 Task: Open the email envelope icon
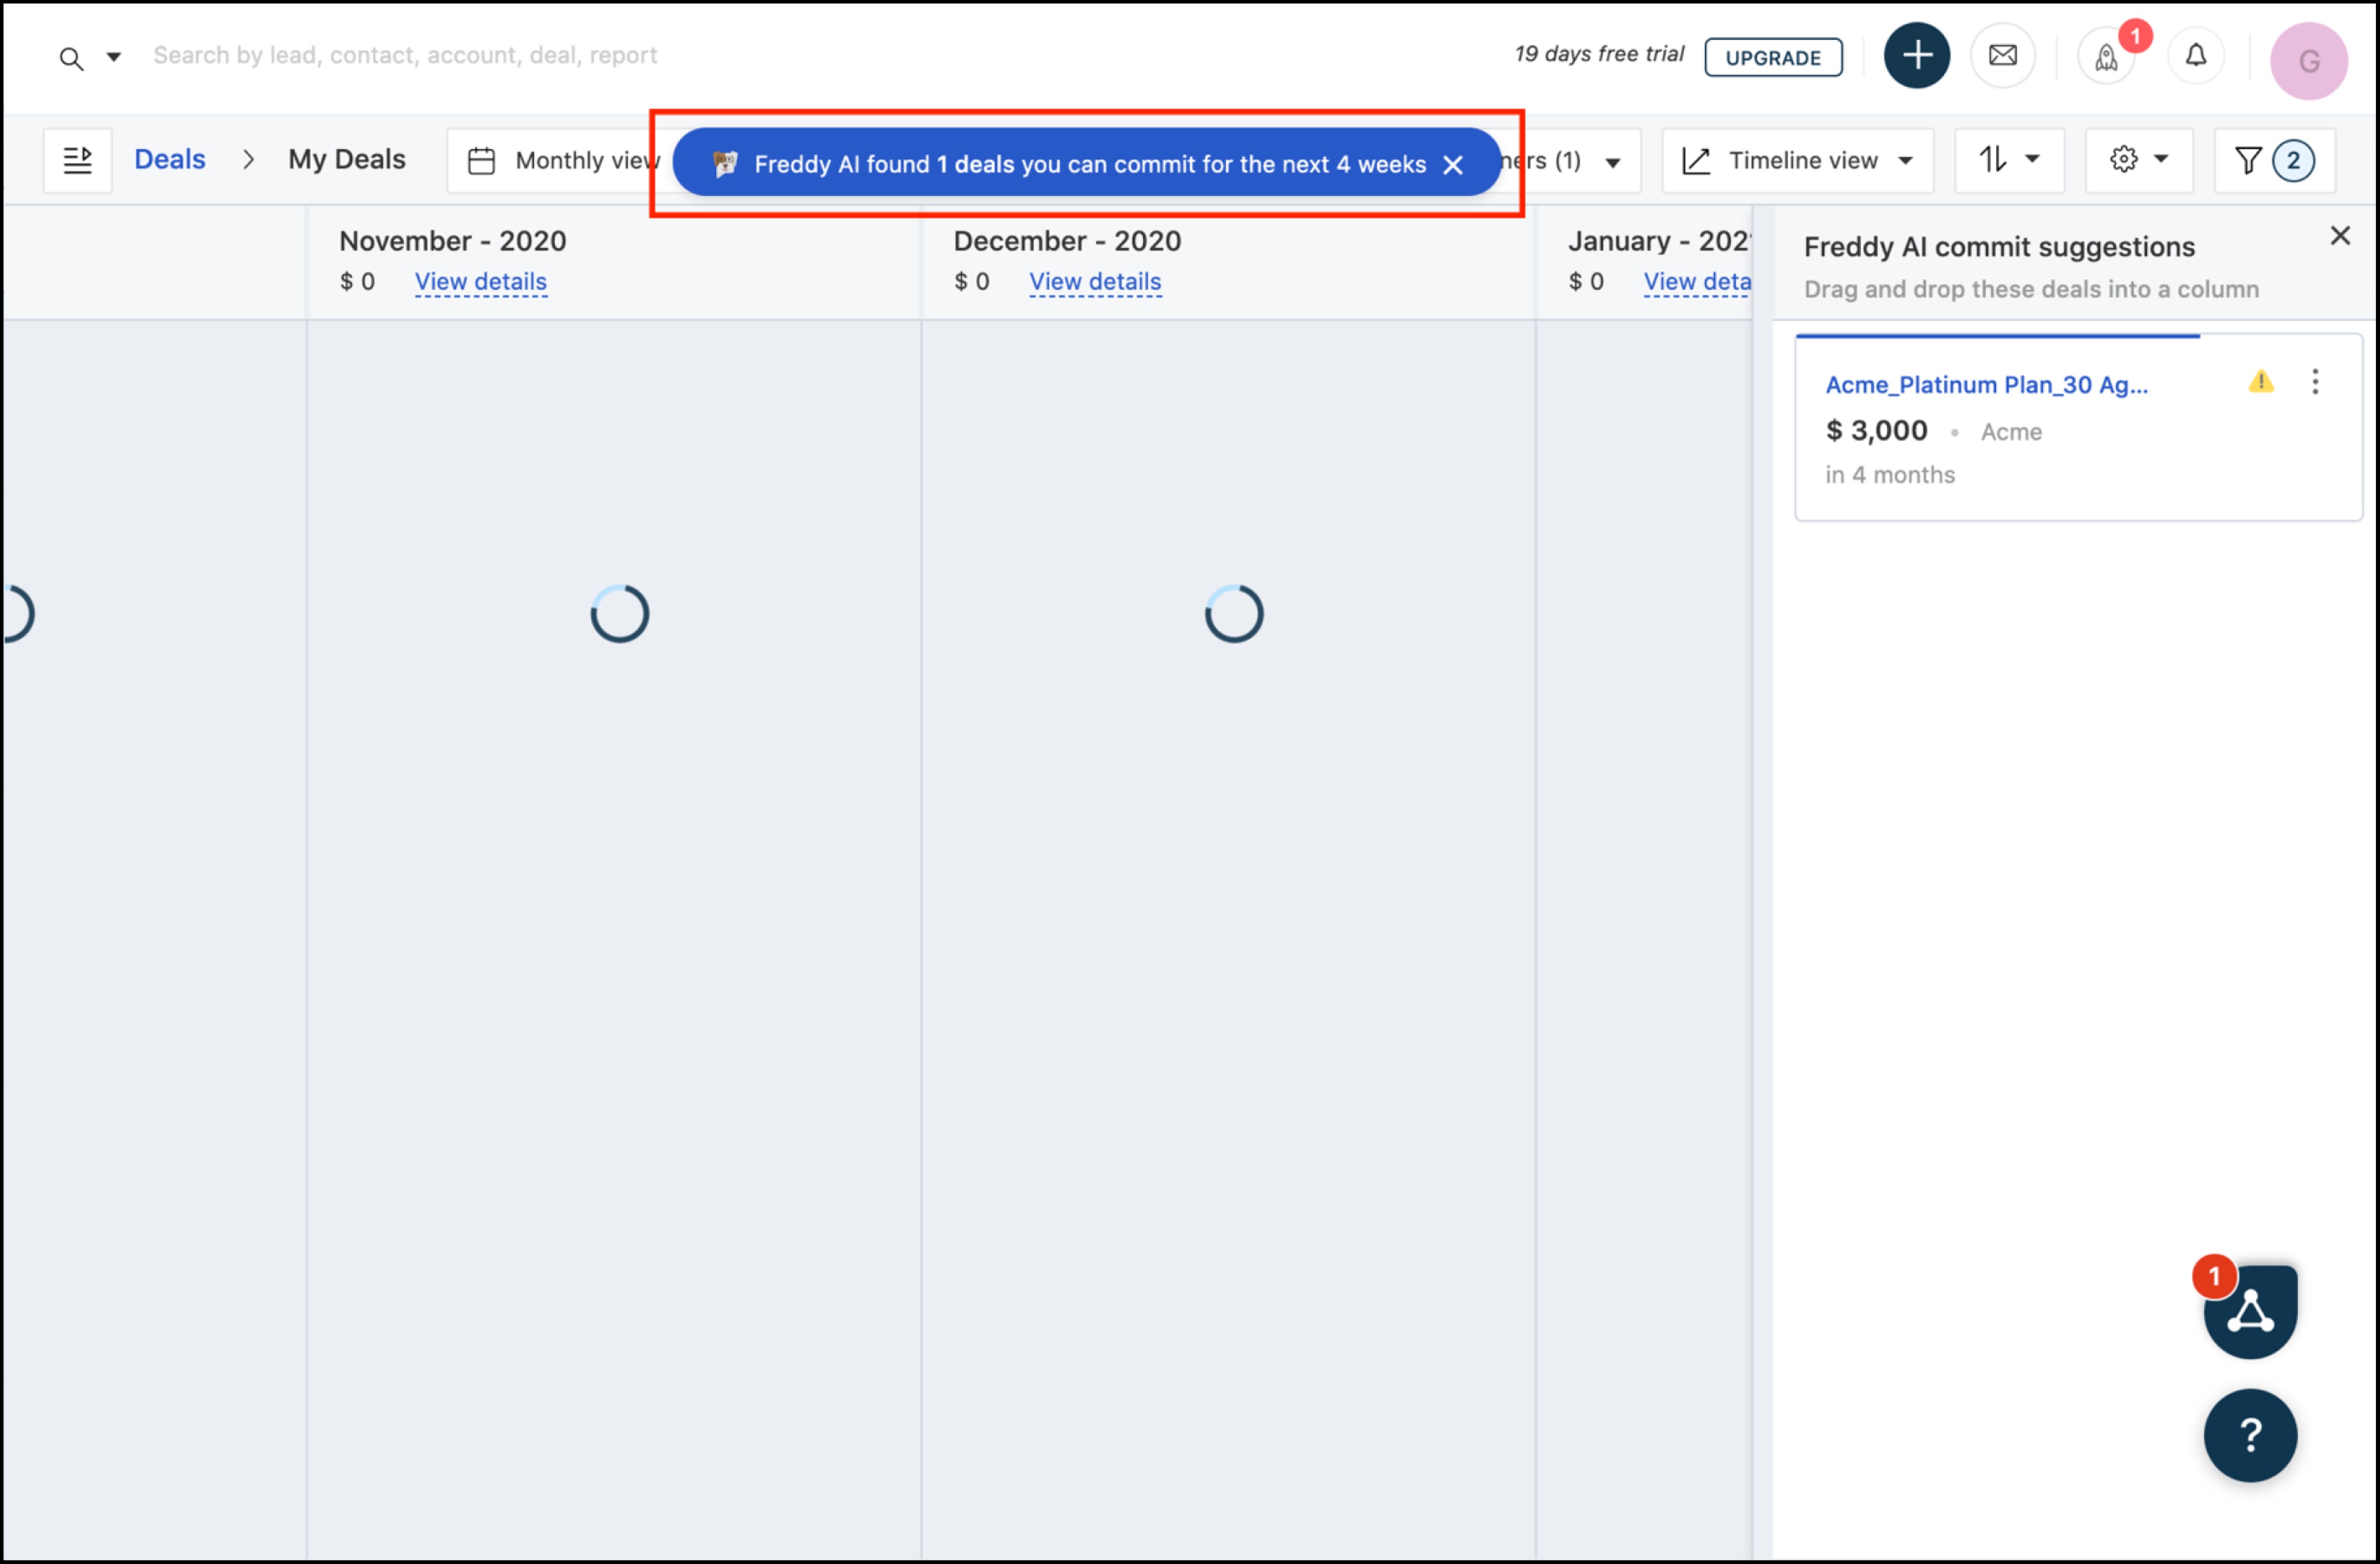[x=2002, y=55]
